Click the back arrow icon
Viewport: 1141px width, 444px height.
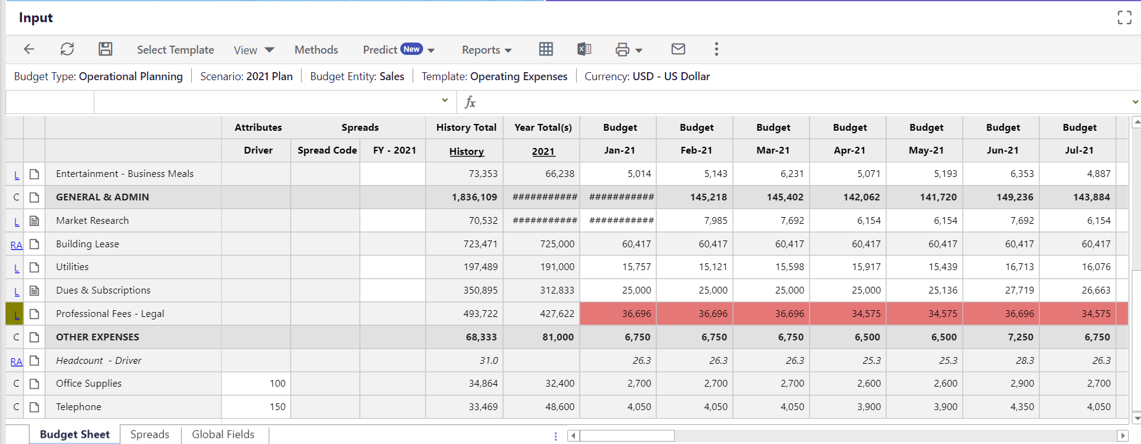[x=29, y=49]
